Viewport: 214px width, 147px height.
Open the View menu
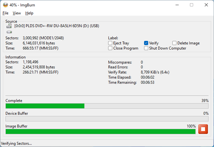pyautogui.click(x=17, y=13)
